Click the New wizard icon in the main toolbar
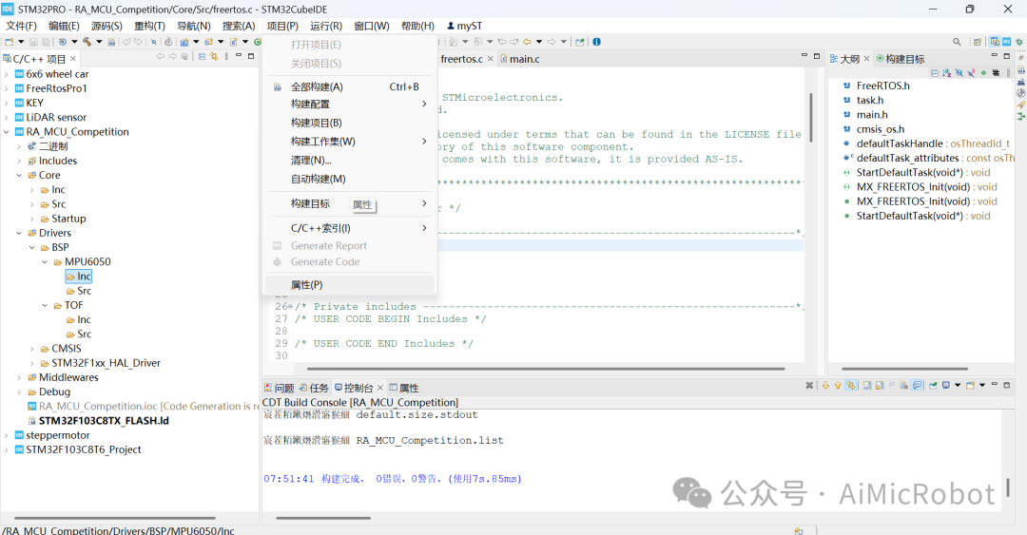Viewport: 1027px width, 535px height. pyautogui.click(x=9, y=42)
